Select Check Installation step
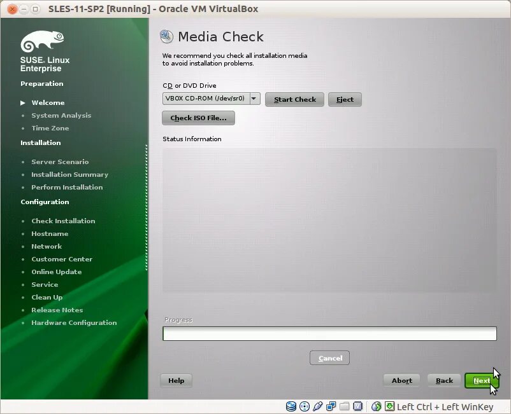Viewport: 511px width, 414px height. tap(63, 221)
